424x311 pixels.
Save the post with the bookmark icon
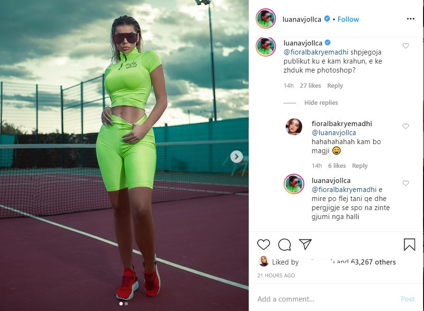(409, 245)
